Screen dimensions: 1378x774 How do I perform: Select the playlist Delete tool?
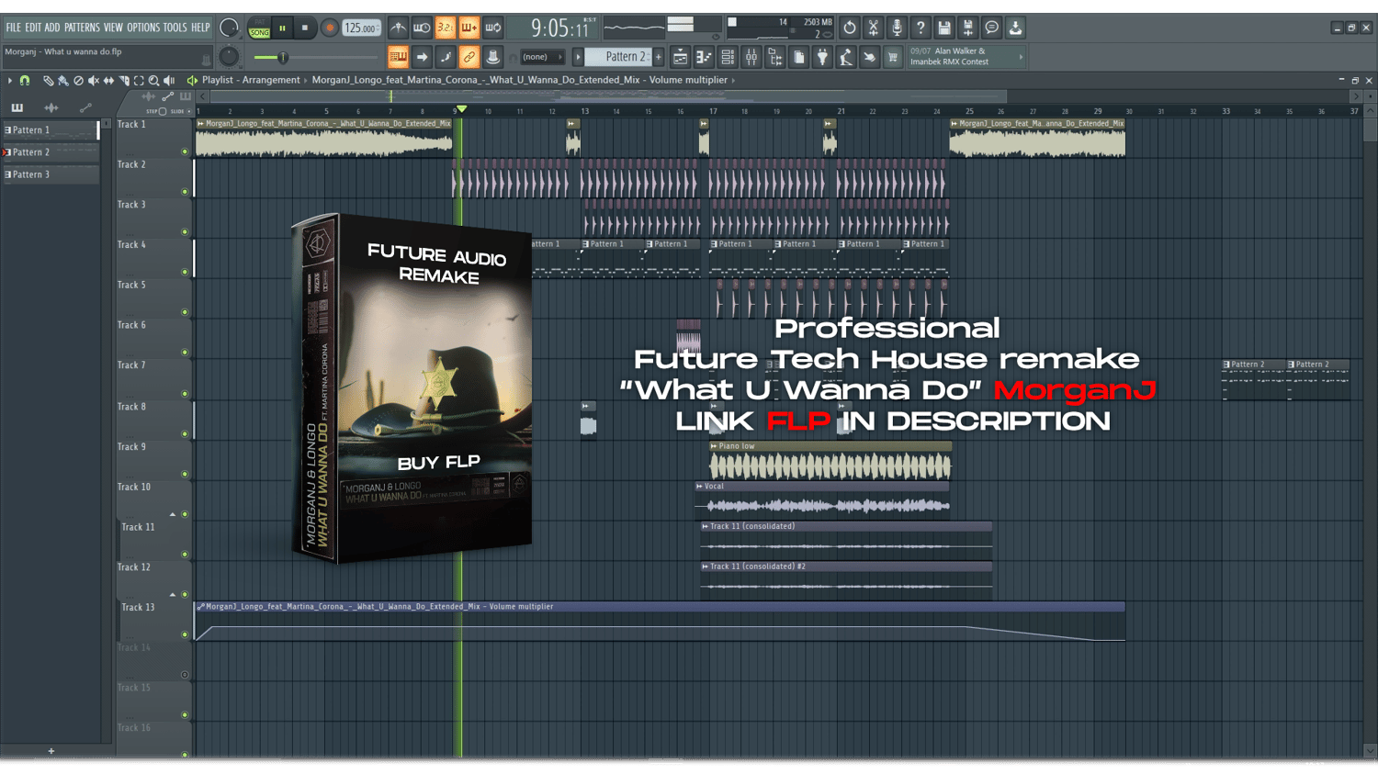tap(78, 81)
